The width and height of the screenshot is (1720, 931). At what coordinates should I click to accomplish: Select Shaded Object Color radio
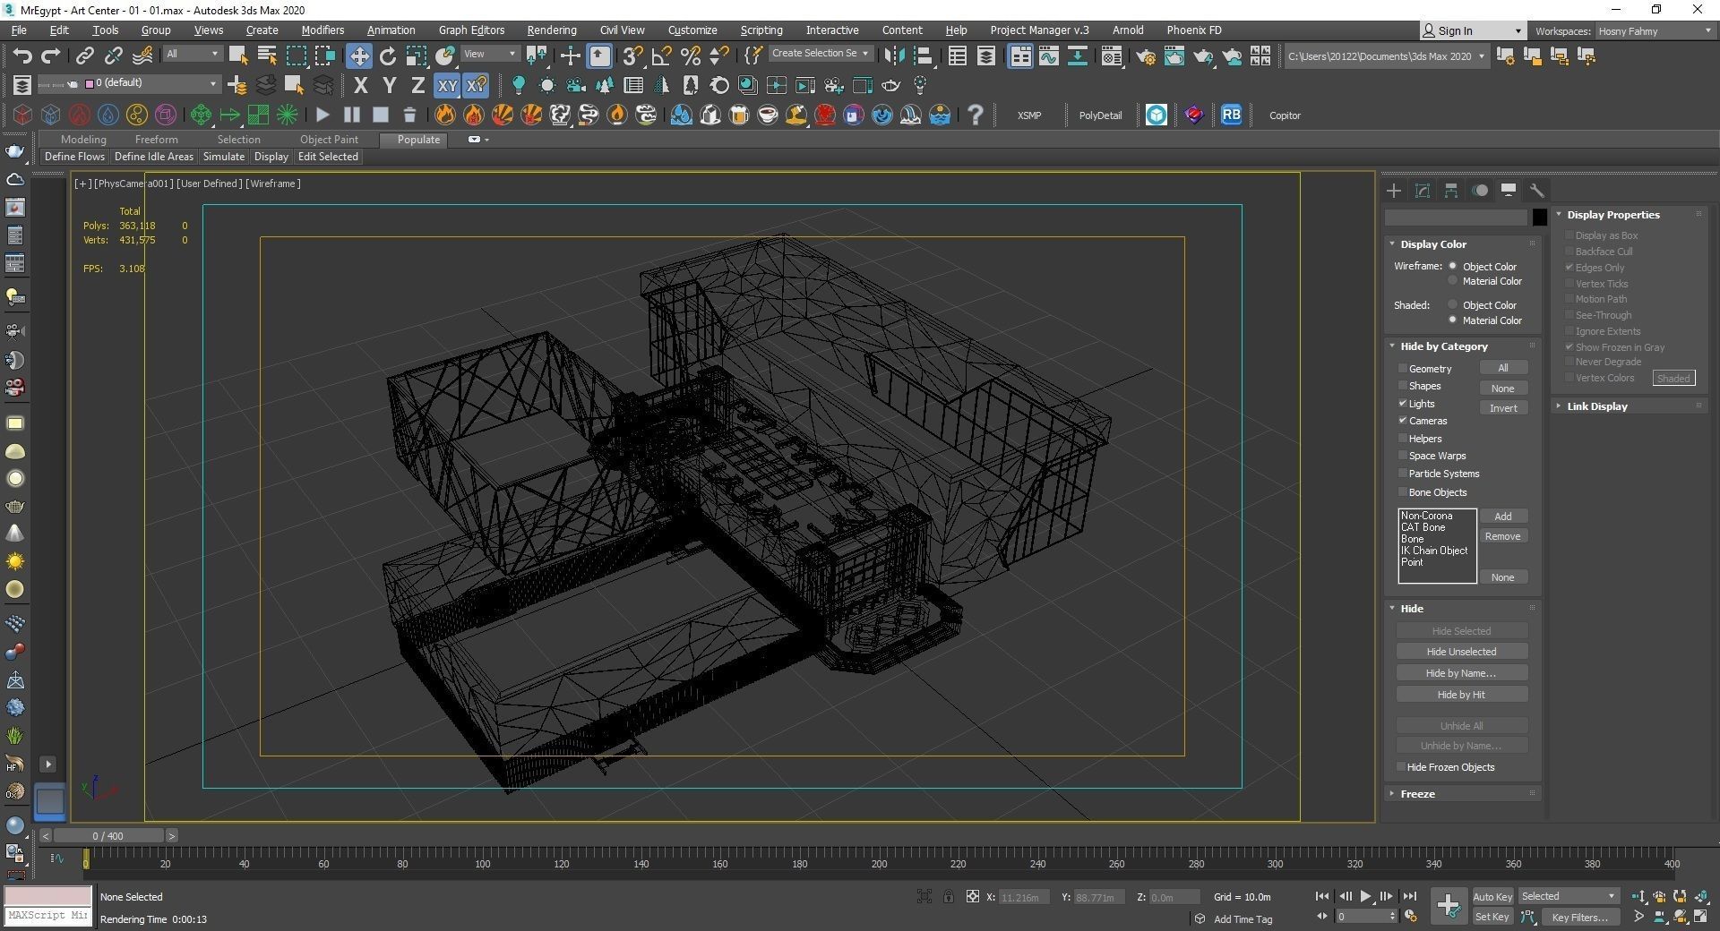(1453, 305)
